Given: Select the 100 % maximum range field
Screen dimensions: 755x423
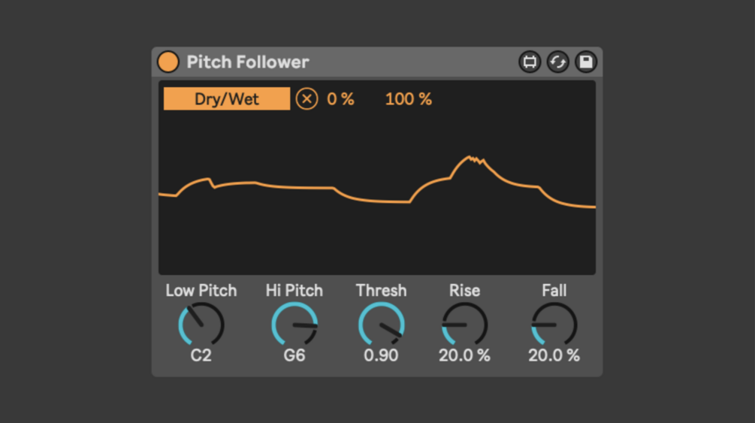Looking at the screenshot, I should [409, 99].
